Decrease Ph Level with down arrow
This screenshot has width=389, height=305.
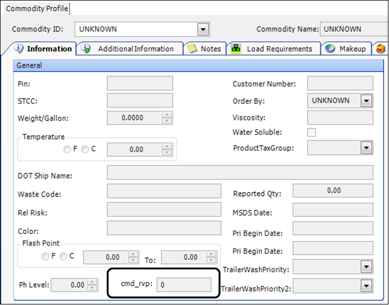[x=93, y=288]
